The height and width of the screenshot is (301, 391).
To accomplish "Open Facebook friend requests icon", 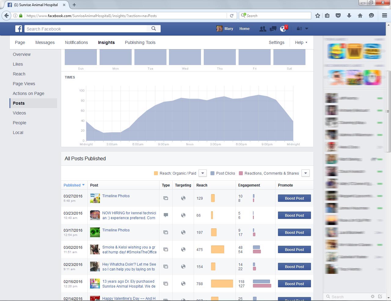I will [x=262, y=29].
